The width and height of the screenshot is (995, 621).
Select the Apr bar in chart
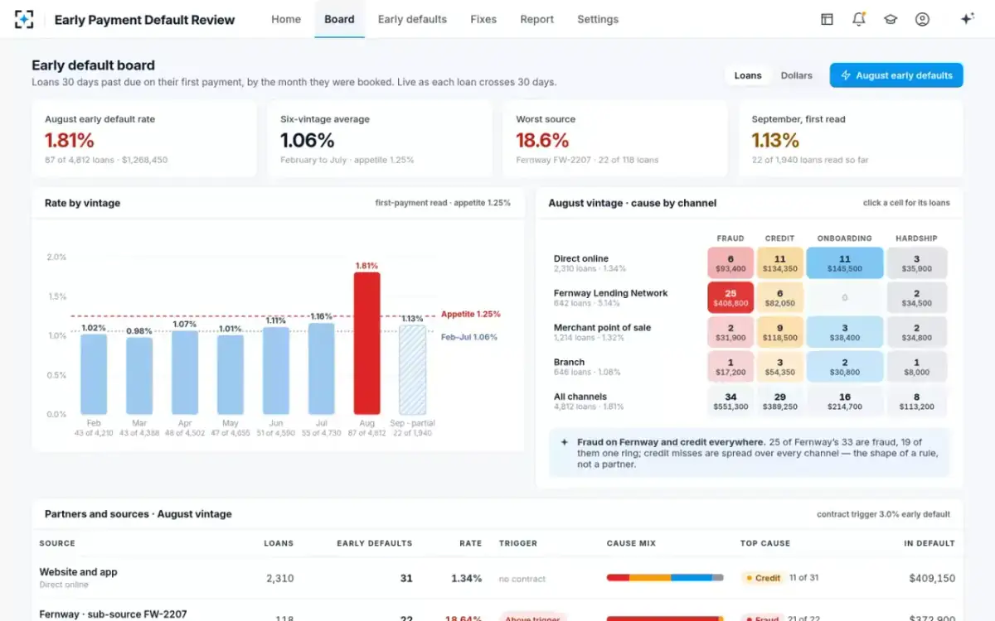(x=185, y=373)
